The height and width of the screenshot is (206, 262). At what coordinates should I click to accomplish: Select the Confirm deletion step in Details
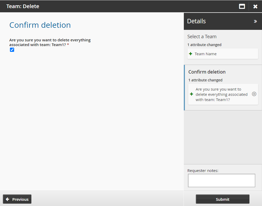(x=207, y=72)
